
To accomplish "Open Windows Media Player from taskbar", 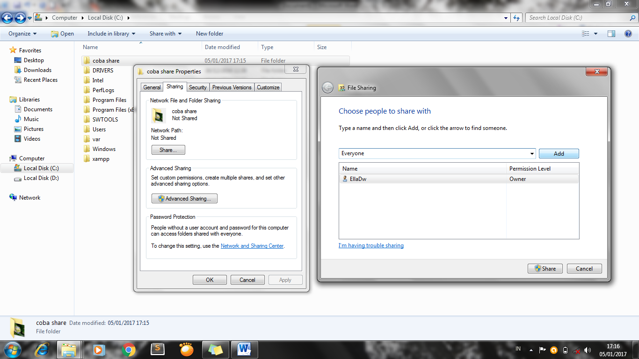I will click(x=98, y=349).
